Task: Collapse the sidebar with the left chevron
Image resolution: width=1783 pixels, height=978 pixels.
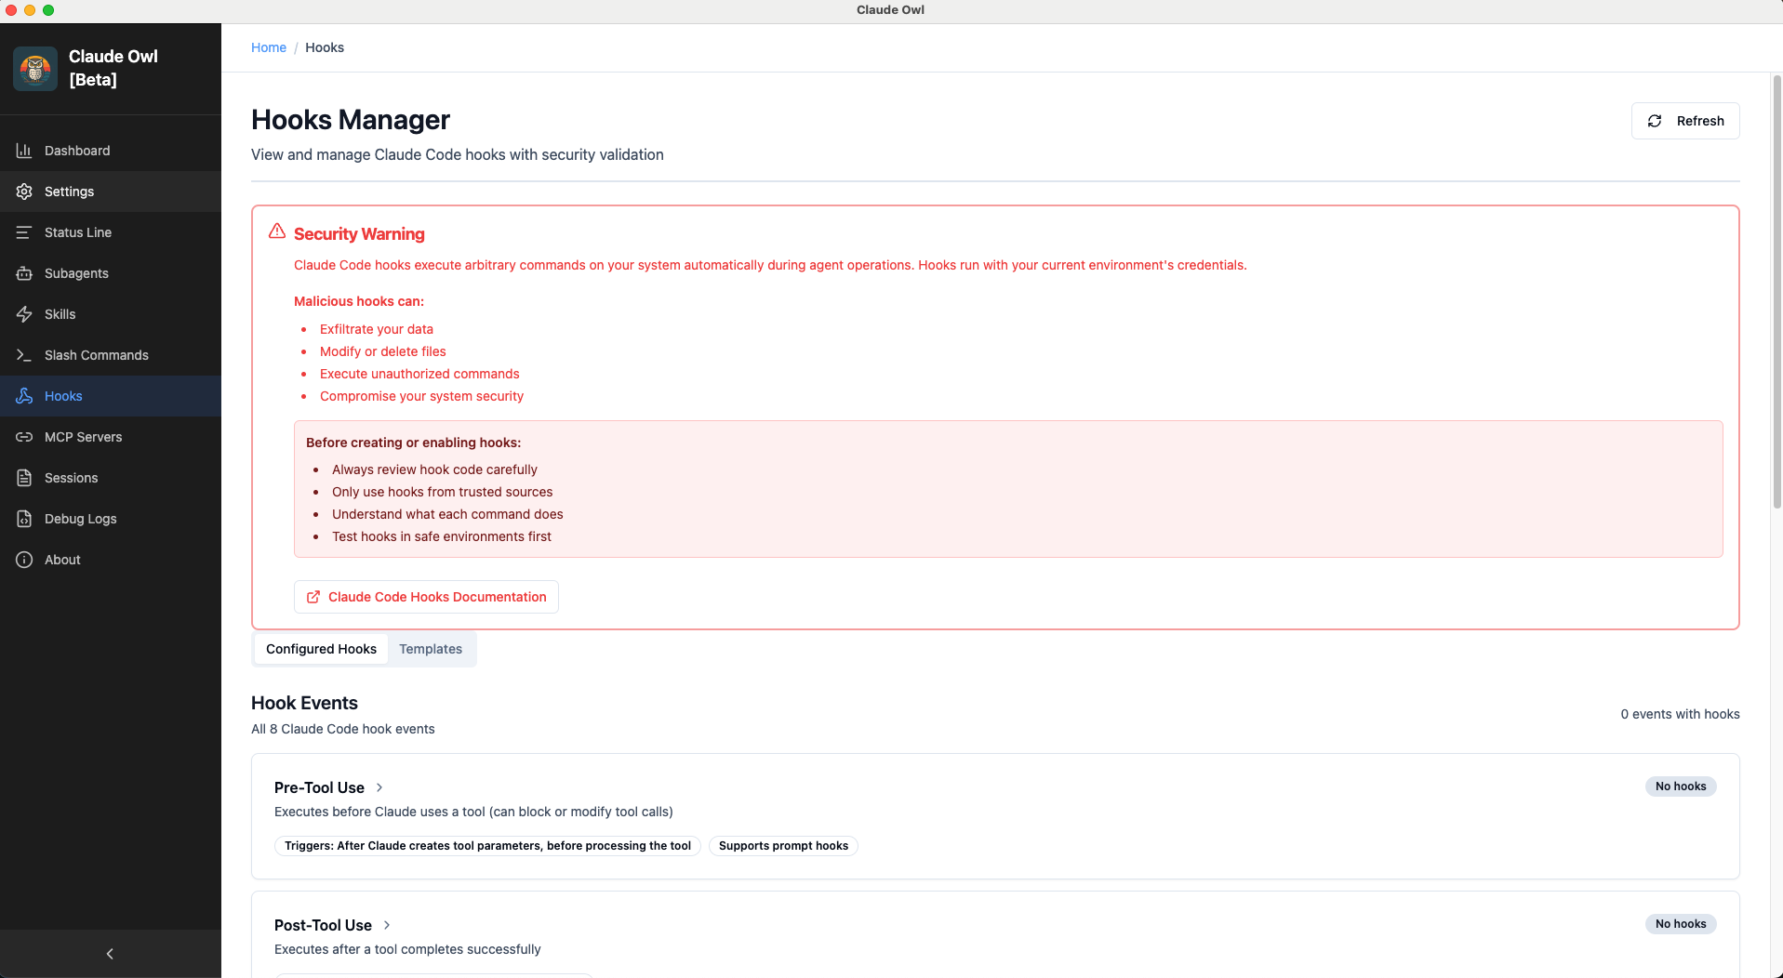Action: pos(110,954)
